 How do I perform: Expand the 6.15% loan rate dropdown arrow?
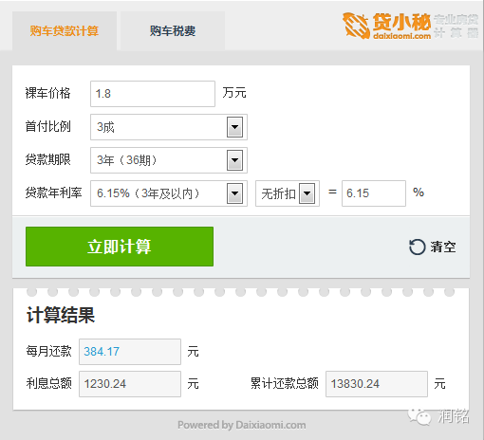(234, 193)
